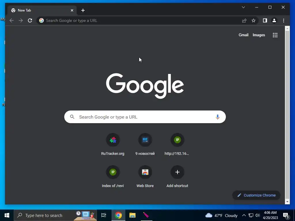Click the volume tray icon

coord(258,215)
